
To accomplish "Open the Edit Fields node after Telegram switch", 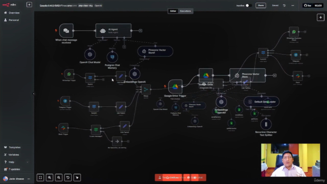I will (x=121, y=107).
